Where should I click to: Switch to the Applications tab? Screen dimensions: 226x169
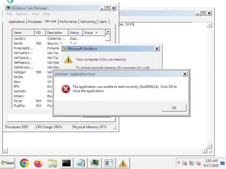tap(17, 22)
